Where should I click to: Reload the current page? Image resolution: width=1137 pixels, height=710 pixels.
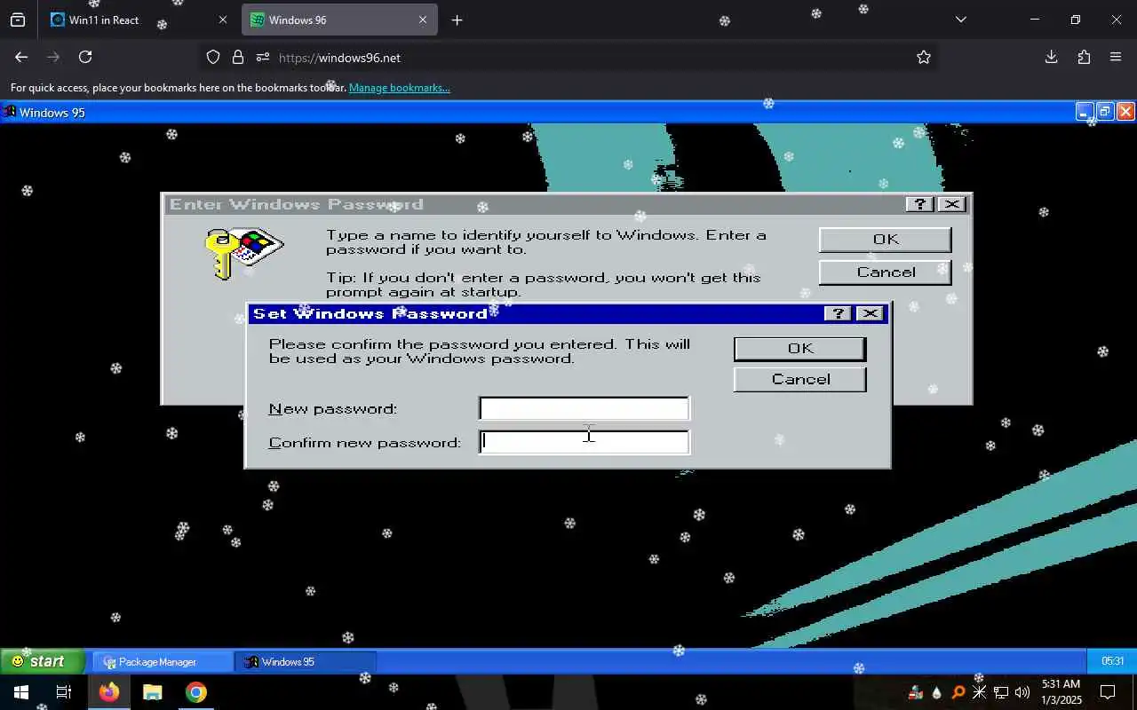click(x=85, y=57)
